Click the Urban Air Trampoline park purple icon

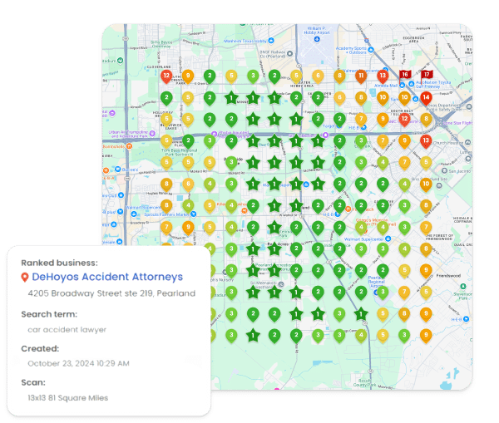152,133
